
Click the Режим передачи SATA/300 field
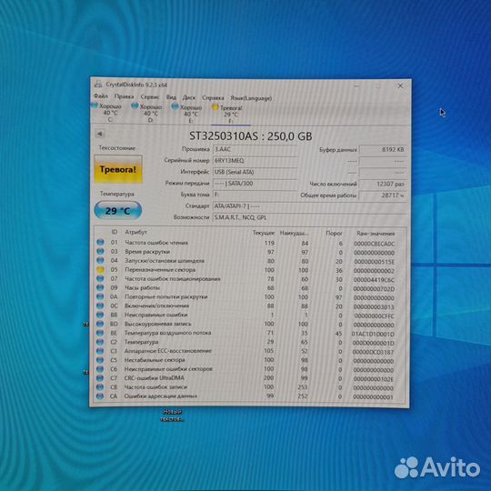[255, 184]
